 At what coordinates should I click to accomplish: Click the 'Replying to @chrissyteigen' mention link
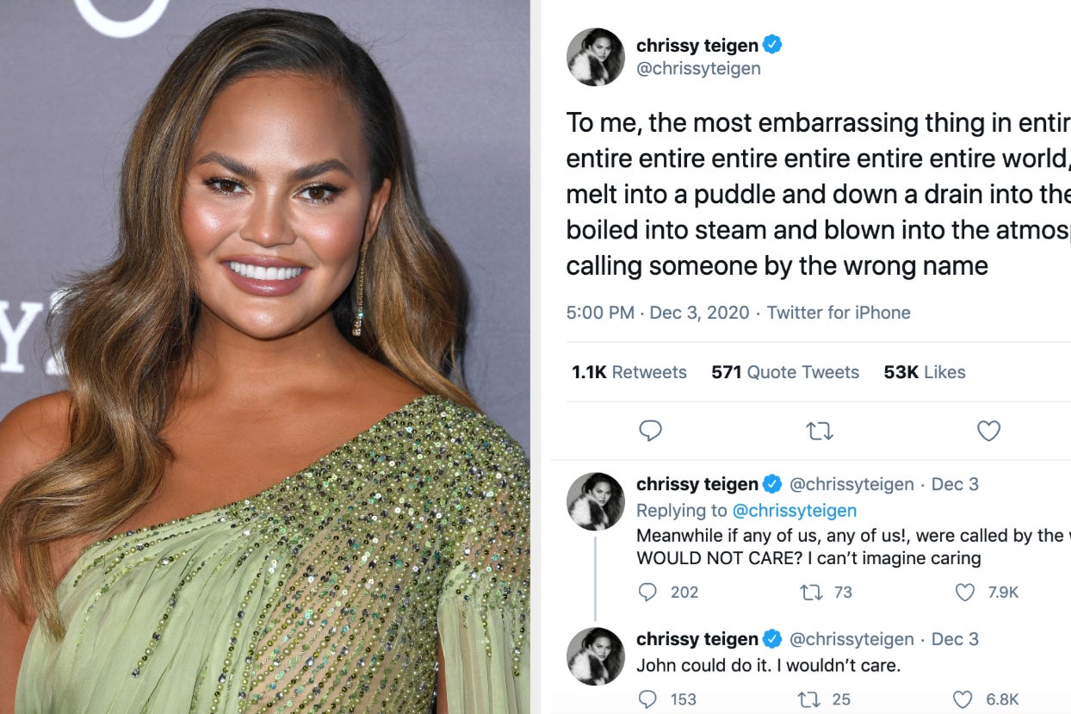795,511
